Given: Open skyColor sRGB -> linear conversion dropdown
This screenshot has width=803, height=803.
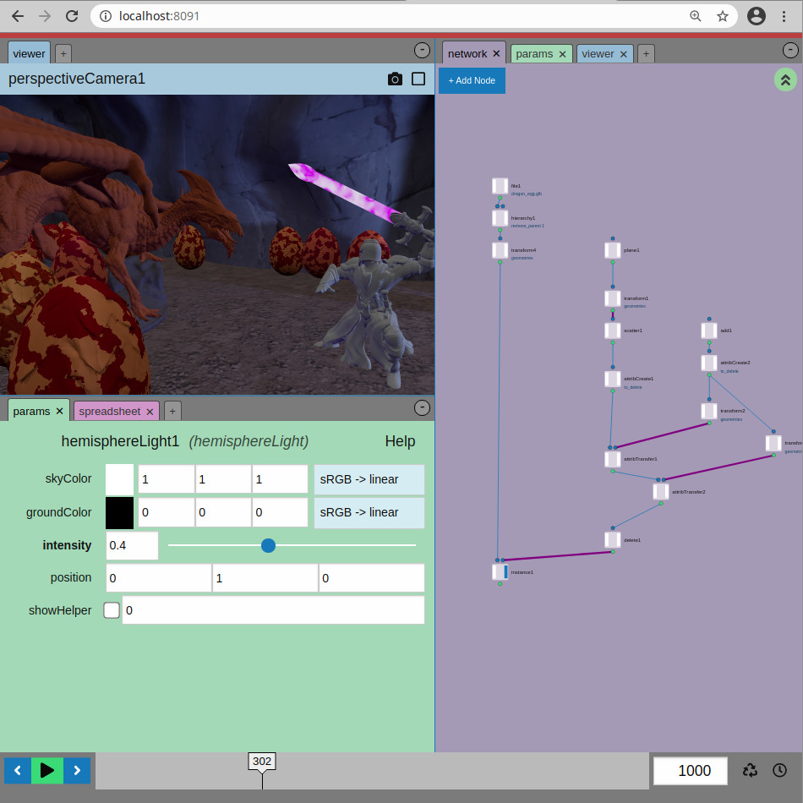Looking at the screenshot, I should pos(369,479).
